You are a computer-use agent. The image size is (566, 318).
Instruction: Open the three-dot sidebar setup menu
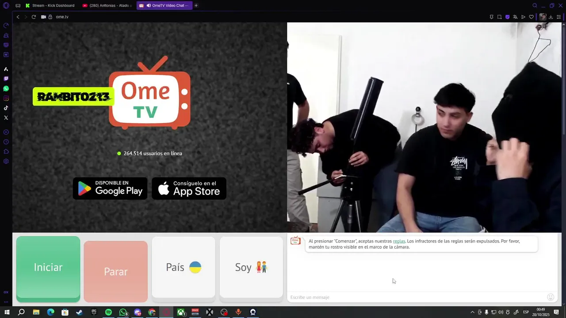6,302
